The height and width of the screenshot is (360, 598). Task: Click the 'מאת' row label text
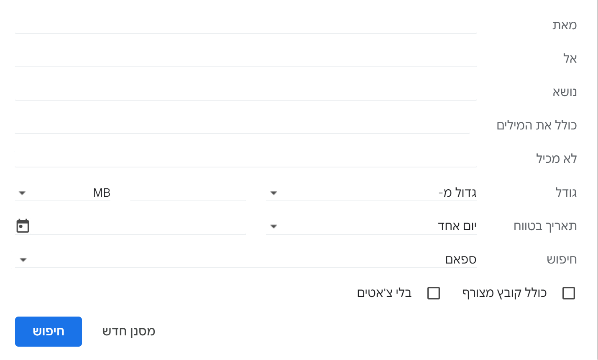(564, 25)
